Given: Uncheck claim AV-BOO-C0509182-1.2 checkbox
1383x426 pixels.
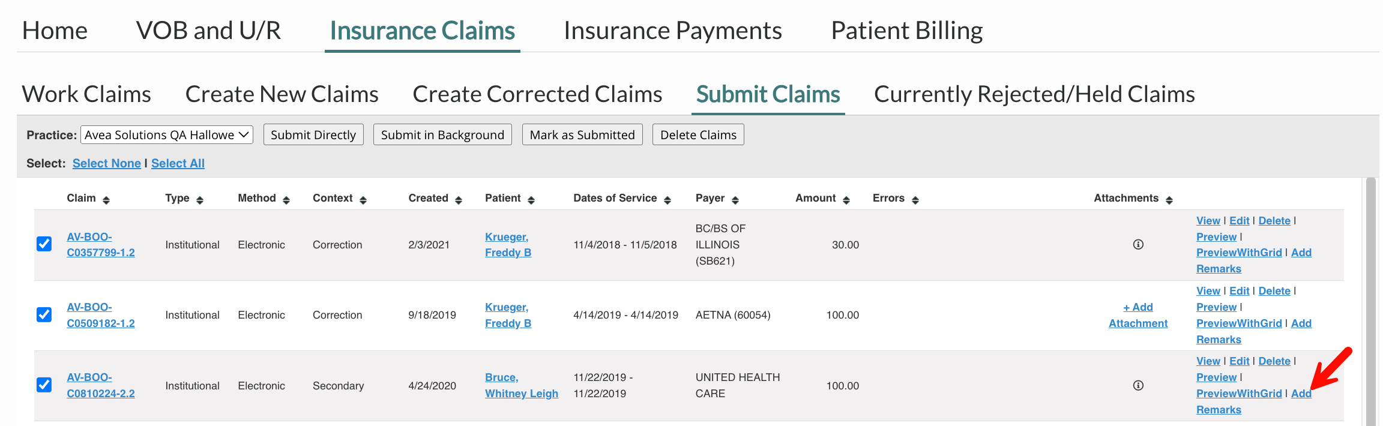Looking at the screenshot, I should [44, 314].
